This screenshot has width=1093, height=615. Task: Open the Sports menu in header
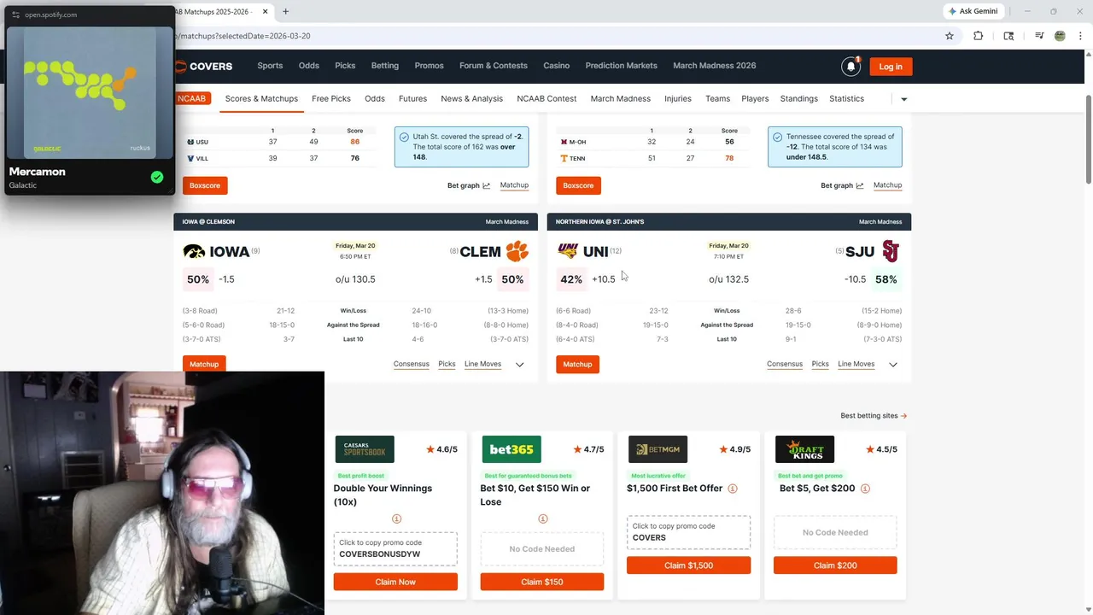pos(270,66)
